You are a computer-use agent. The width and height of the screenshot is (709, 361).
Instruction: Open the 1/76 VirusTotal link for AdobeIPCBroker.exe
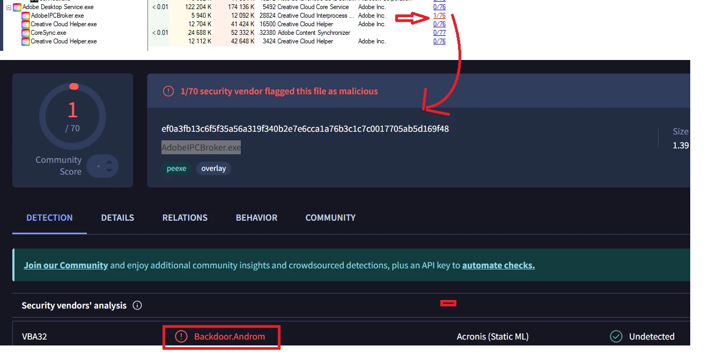pyautogui.click(x=439, y=16)
